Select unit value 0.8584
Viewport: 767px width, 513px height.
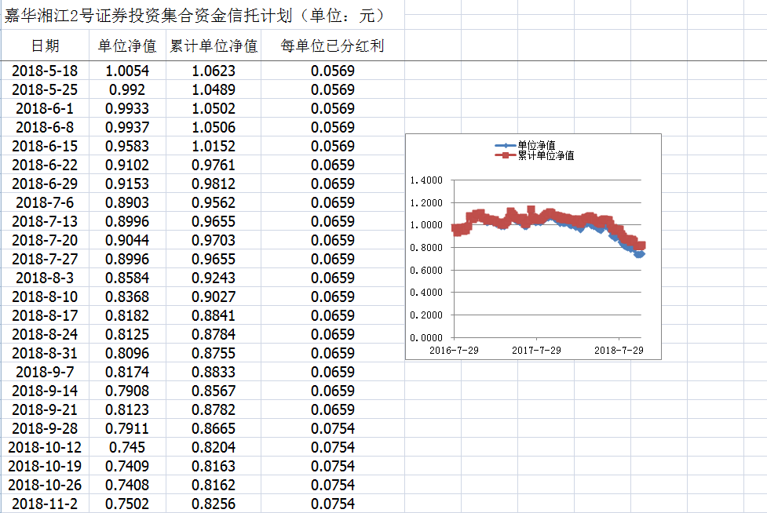127,278
